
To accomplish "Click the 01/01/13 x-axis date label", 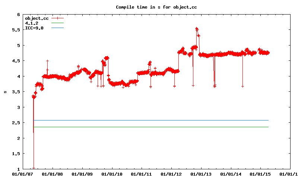I will tap(201, 174).
